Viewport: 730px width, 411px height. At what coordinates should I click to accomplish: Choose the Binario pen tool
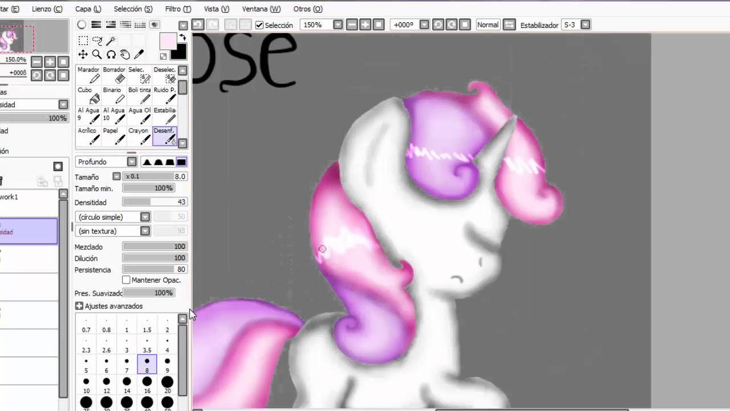(x=114, y=95)
